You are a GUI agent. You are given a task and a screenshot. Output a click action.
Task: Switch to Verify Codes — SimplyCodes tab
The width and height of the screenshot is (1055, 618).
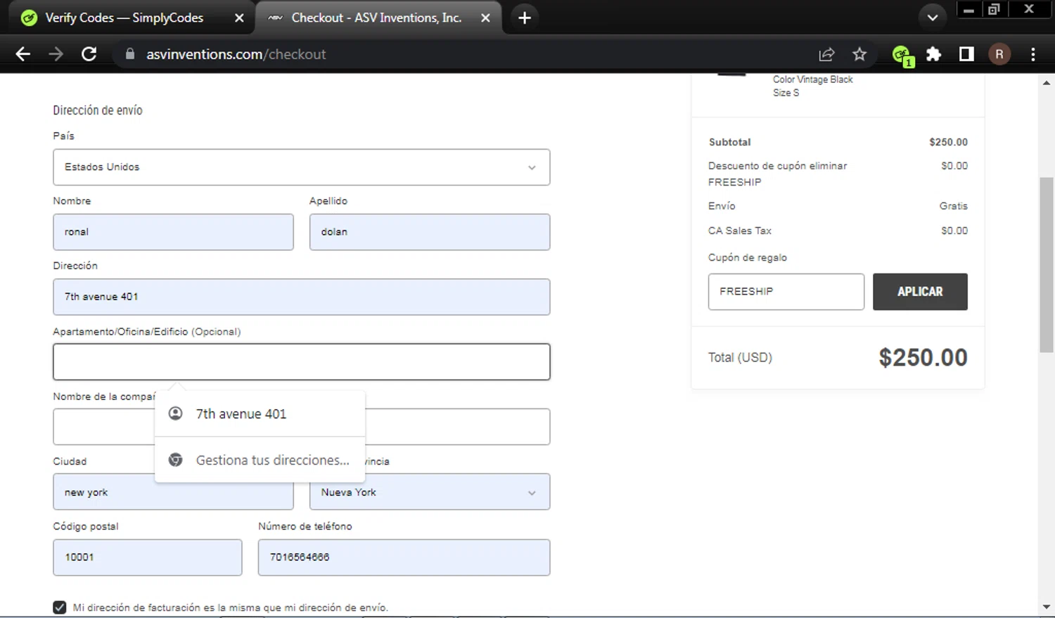coord(124,18)
